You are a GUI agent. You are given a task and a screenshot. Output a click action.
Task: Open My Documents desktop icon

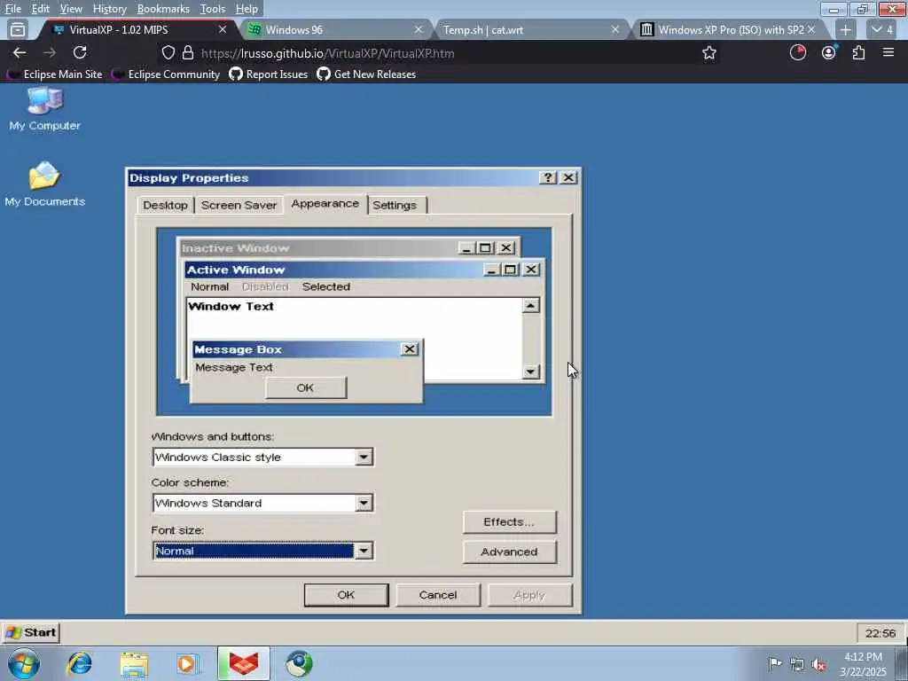coord(44,184)
